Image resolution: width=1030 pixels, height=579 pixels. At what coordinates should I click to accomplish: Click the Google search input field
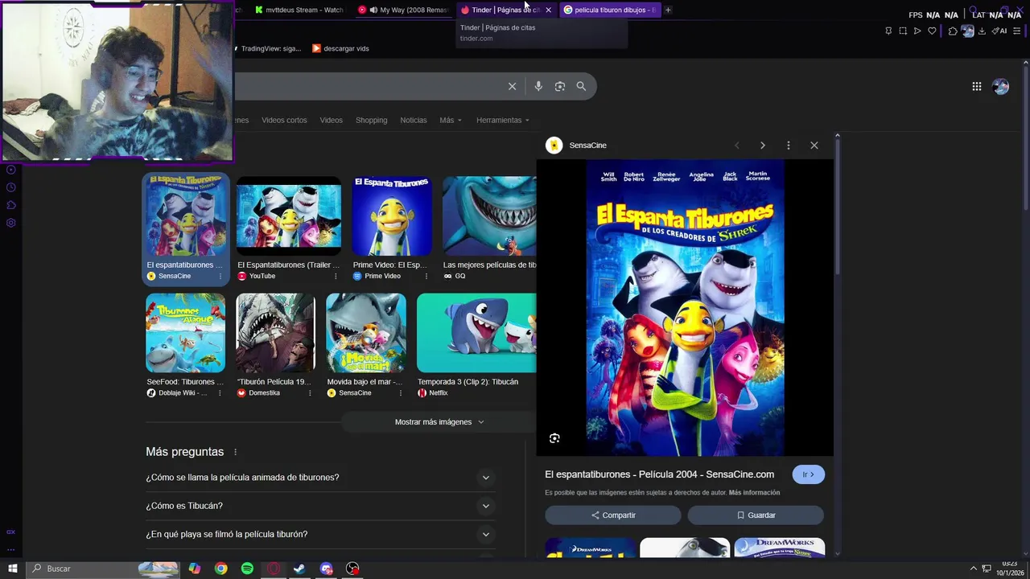click(370, 86)
